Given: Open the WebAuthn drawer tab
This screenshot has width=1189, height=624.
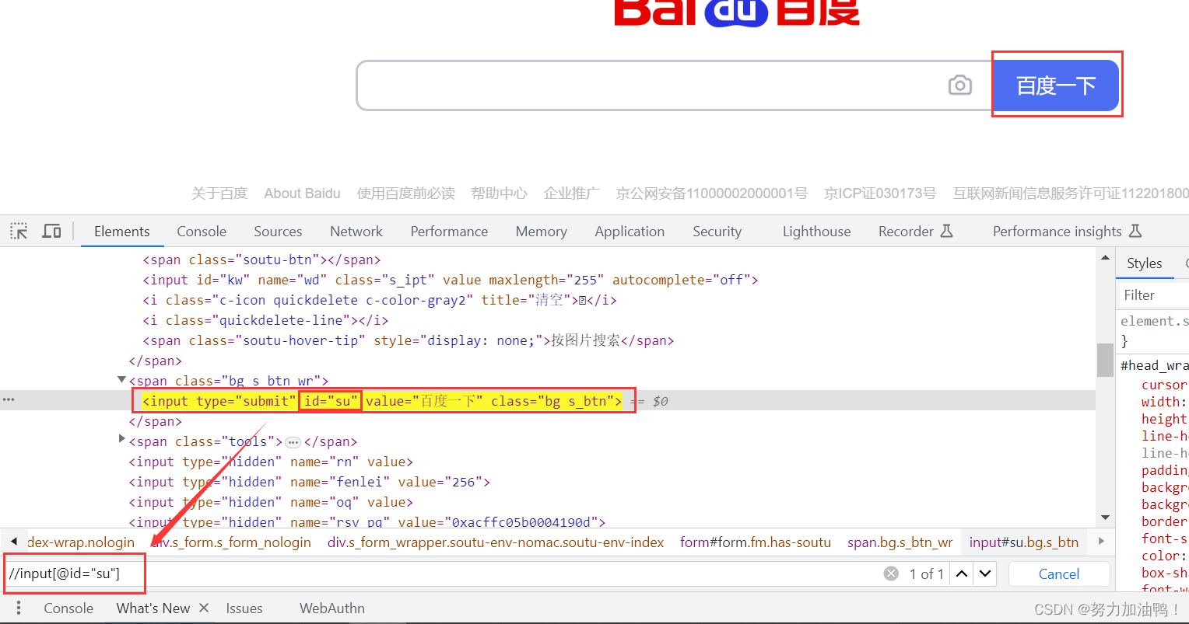Looking at the screenshot, I should (x=332, y=608).
